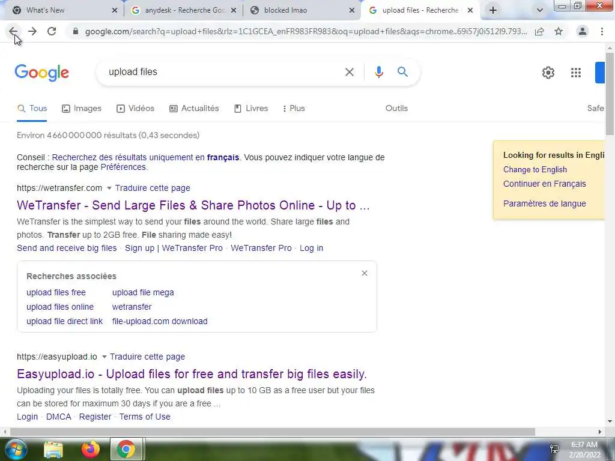
Task: Open the Easyupload Register sitelink
Action: pos(95,417)
